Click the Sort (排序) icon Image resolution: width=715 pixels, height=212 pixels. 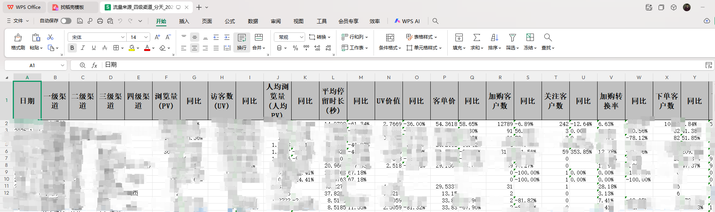point(494,37)
